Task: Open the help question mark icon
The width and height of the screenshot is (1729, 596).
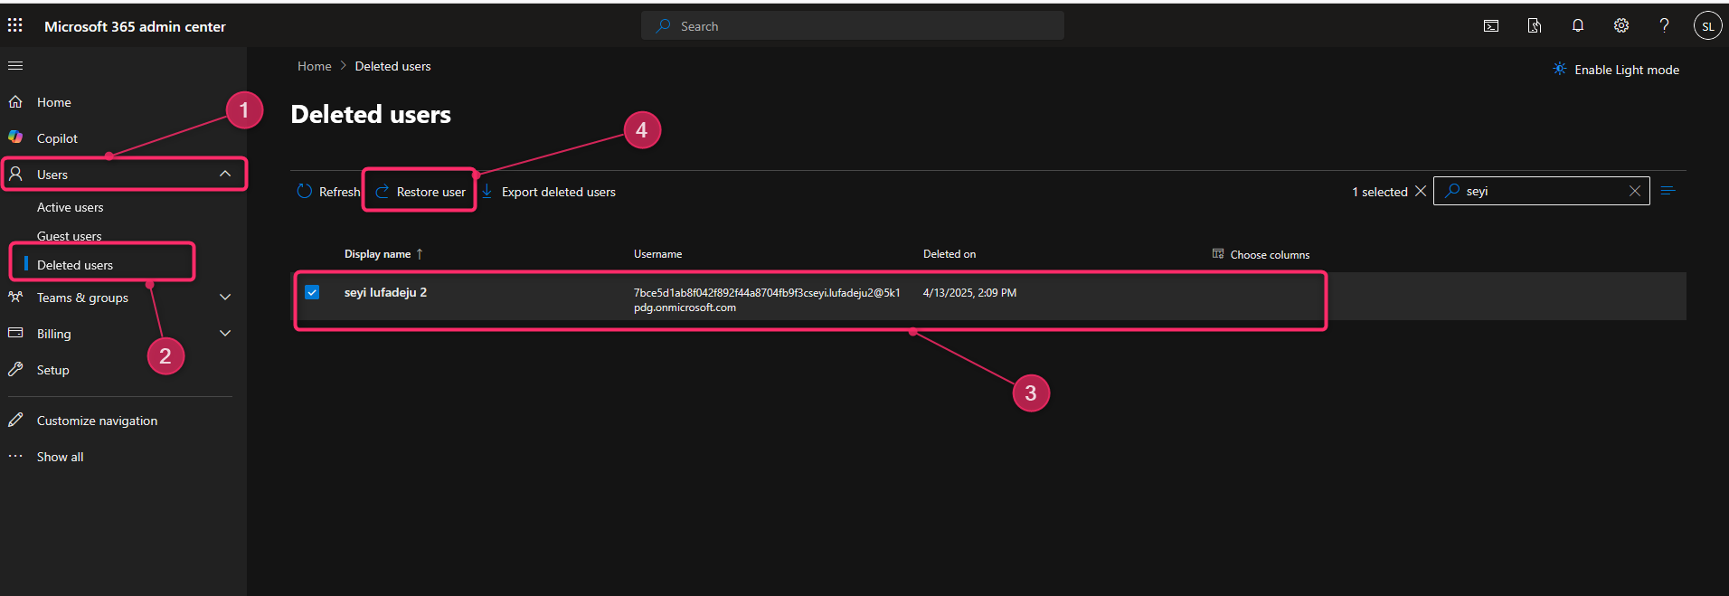Action: coord(1664,25)
